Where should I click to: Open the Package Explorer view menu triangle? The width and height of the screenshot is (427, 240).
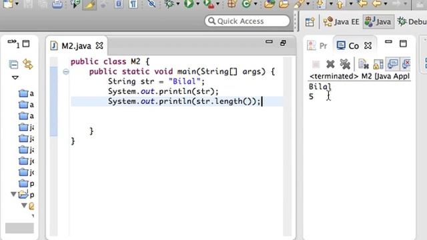pos(15,78)
